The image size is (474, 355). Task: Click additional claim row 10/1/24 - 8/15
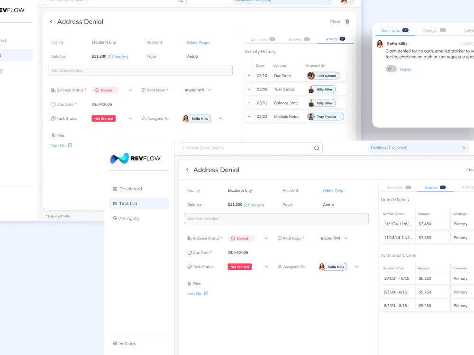[427, 278]
